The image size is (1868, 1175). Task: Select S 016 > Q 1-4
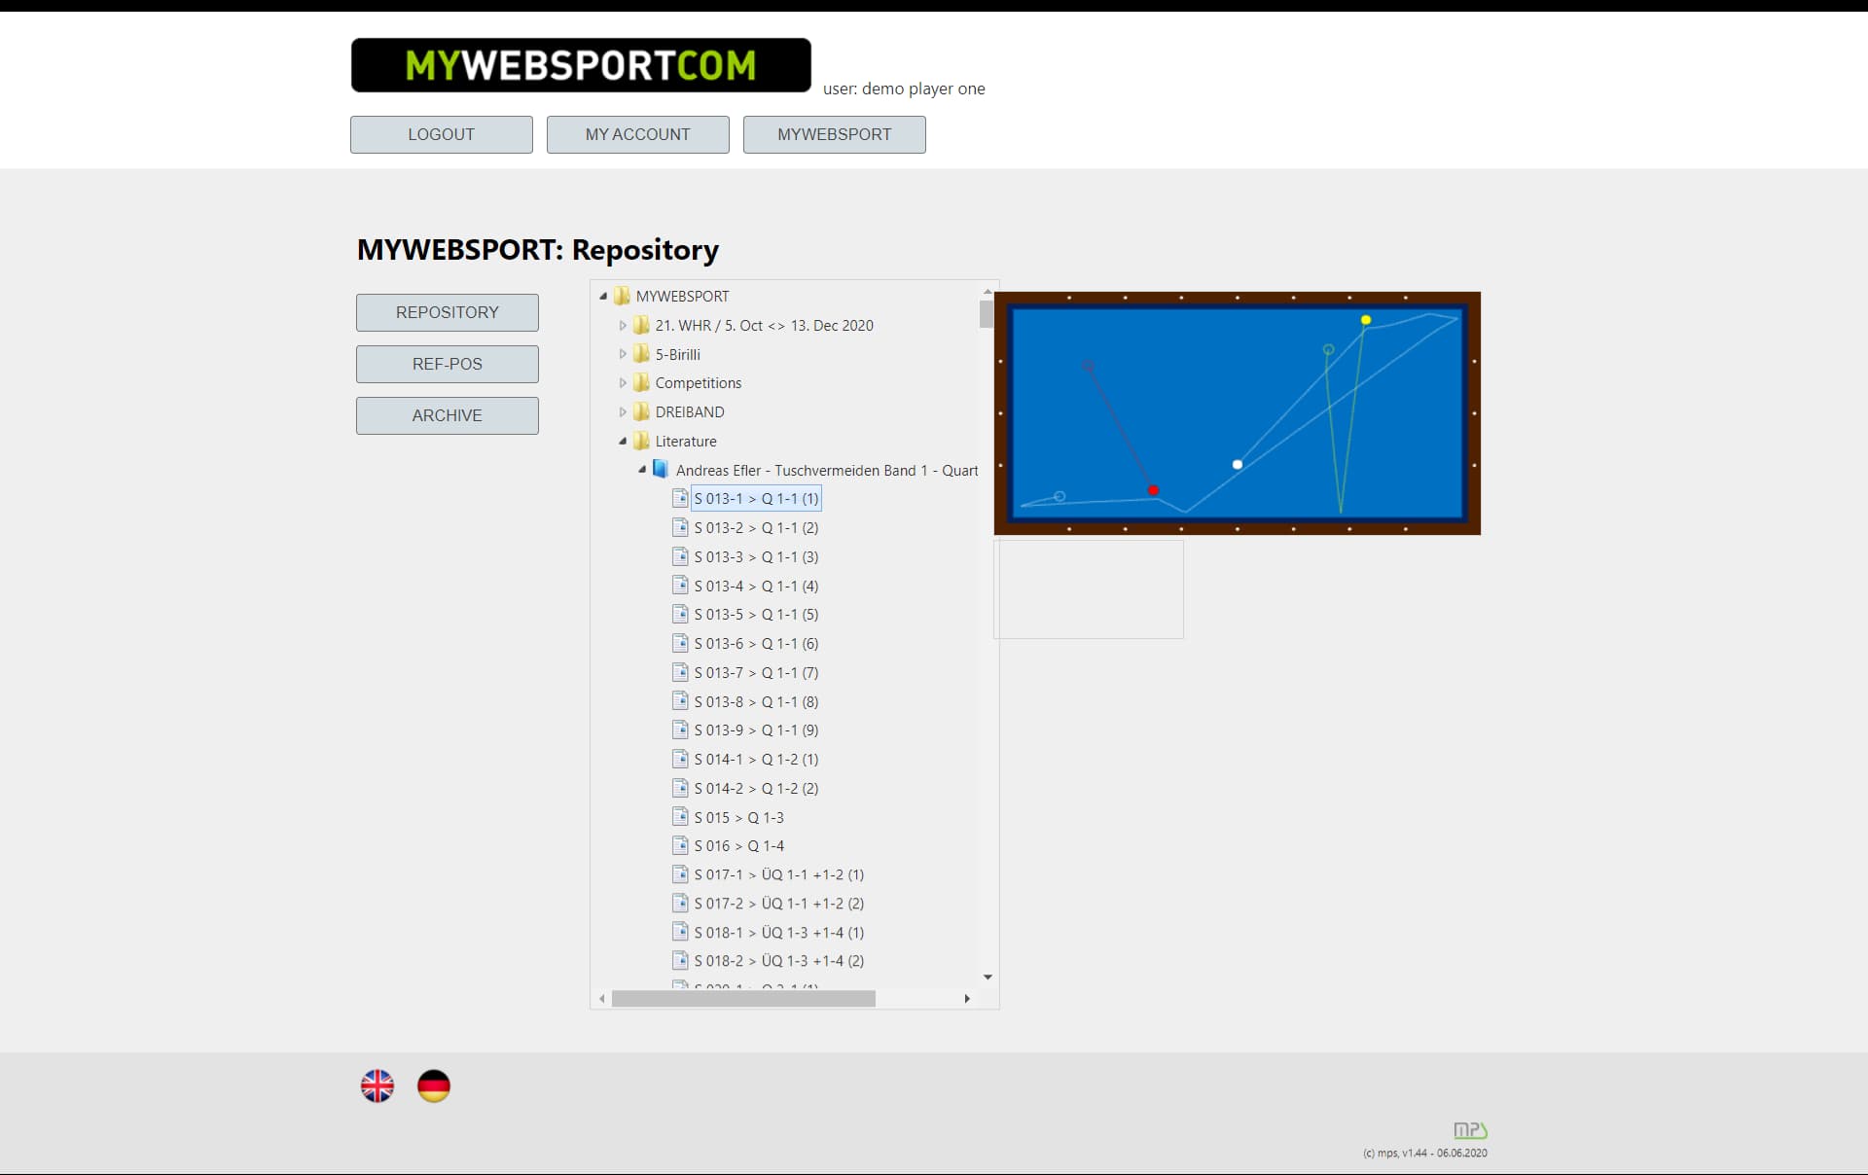click(738, 845)
